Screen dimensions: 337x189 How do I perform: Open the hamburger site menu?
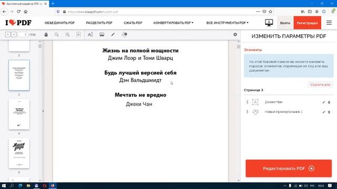(x=329, y=23)
